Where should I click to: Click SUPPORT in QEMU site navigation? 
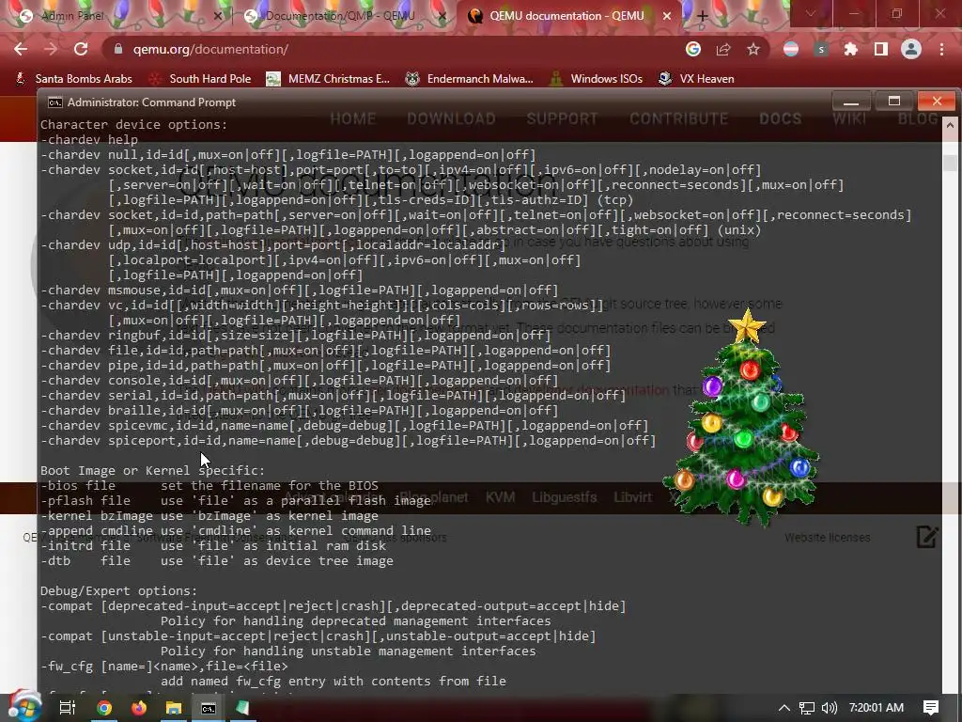pyautogui.click(x=562, y=118)
